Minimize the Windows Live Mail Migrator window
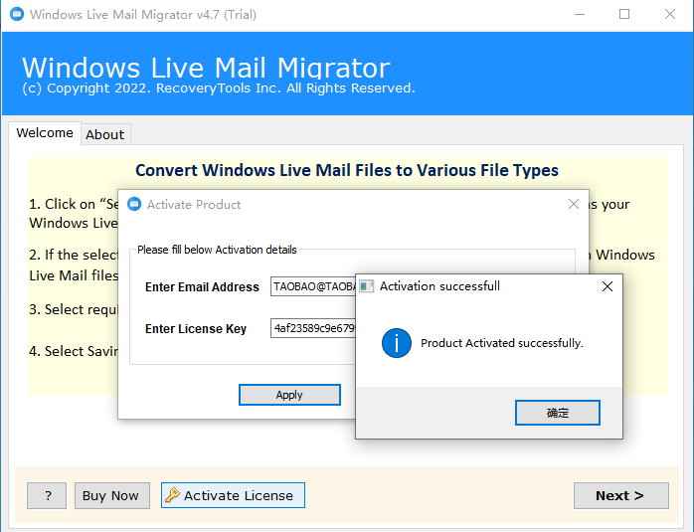Viewport: 694px width, 532px height. tap(580, 14)
